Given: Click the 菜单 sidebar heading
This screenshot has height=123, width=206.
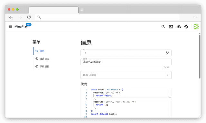Looking at the screenshot, I should 36,42.
